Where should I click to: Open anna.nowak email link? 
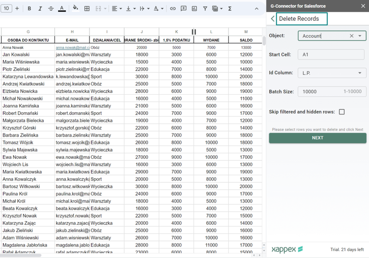(x=72, y=48)
